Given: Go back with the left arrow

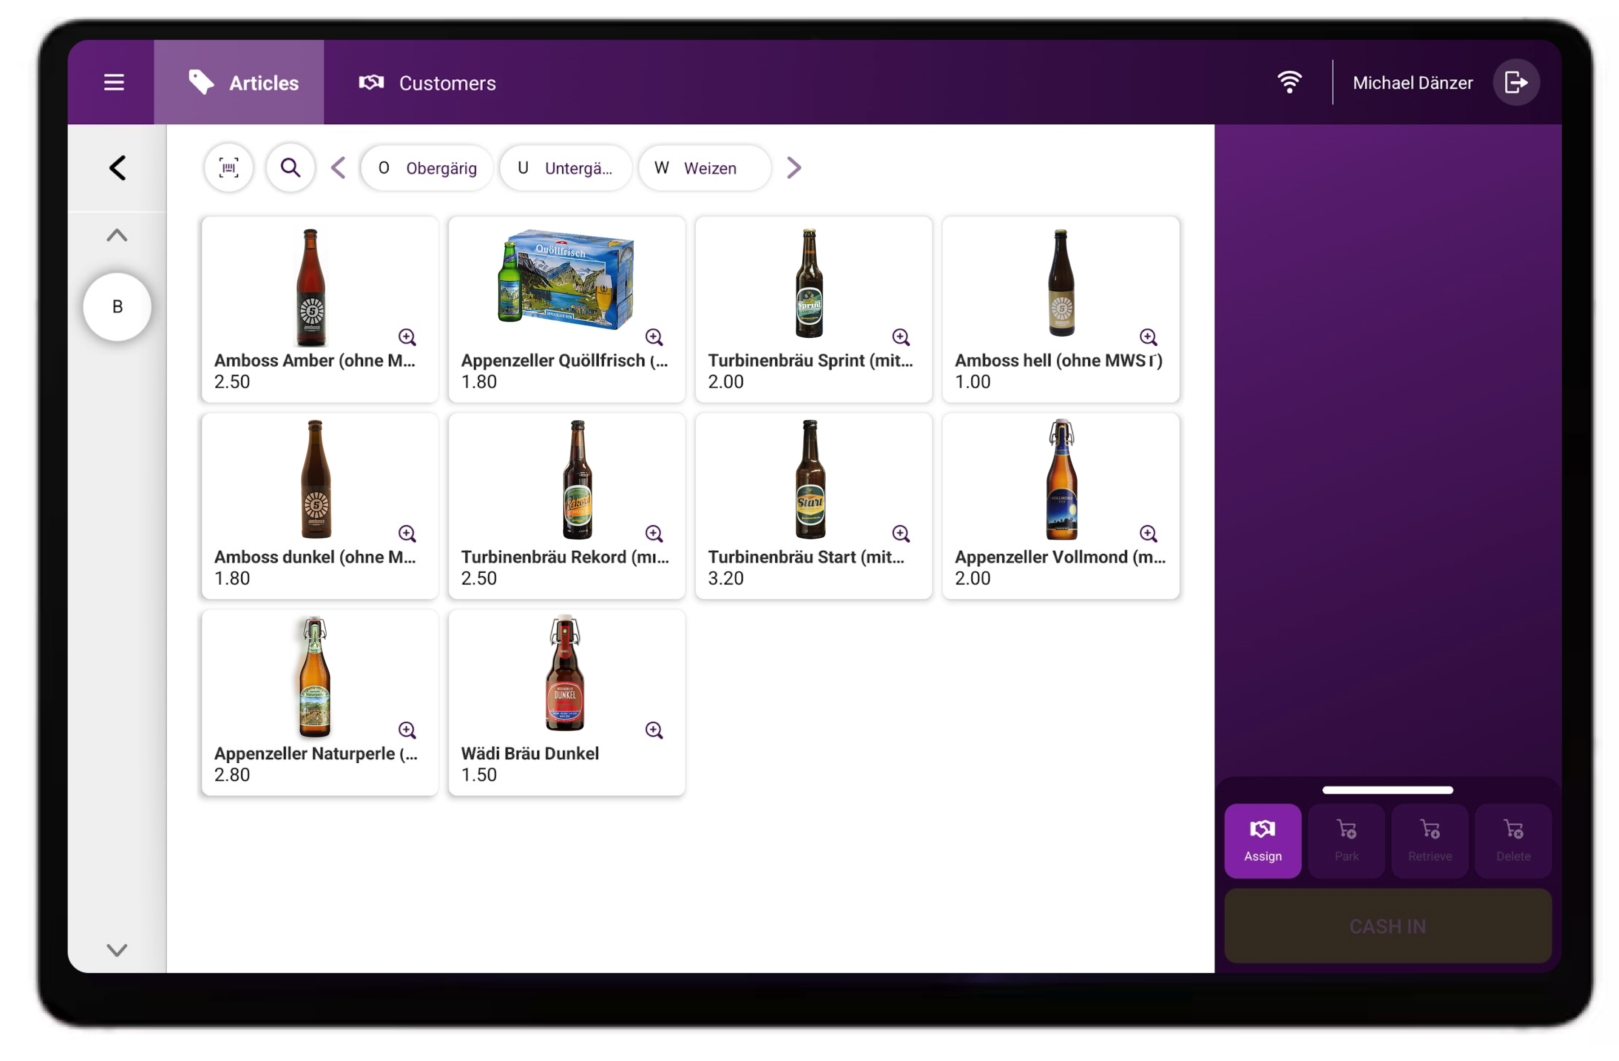Looking at the screenshot, I should (118, 168).
